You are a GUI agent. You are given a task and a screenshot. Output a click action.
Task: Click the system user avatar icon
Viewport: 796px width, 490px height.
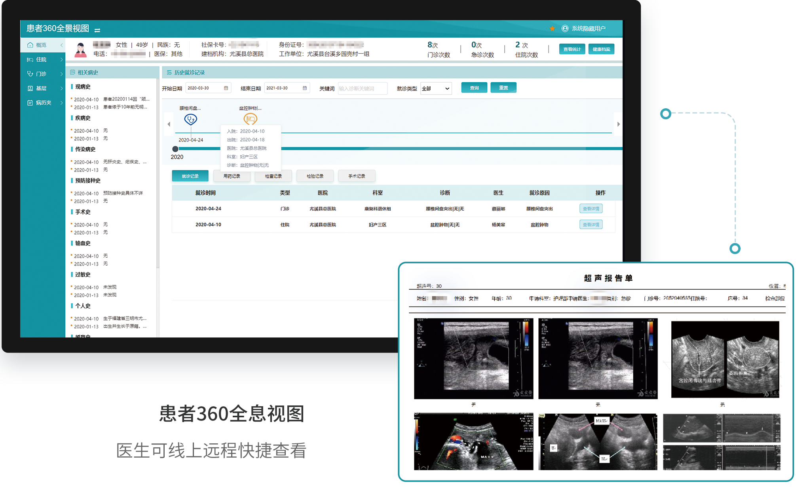[565, 28]
